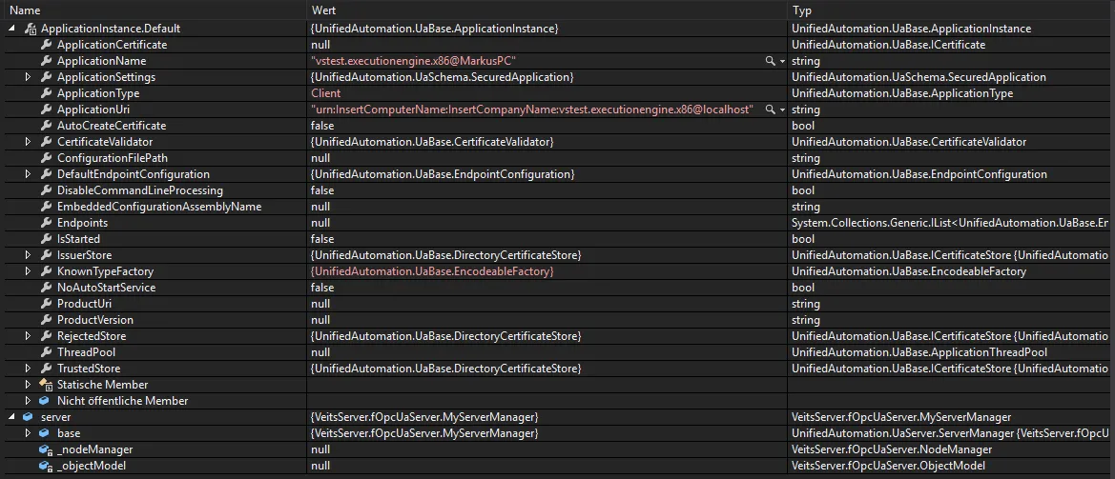
Task: Click wrench icon beside ApplicationCertificate
Action: click(x=46, y=45)
